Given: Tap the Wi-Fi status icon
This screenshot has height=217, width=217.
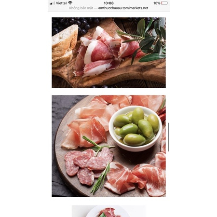Looking at the screenshot, I should [70, 3].
